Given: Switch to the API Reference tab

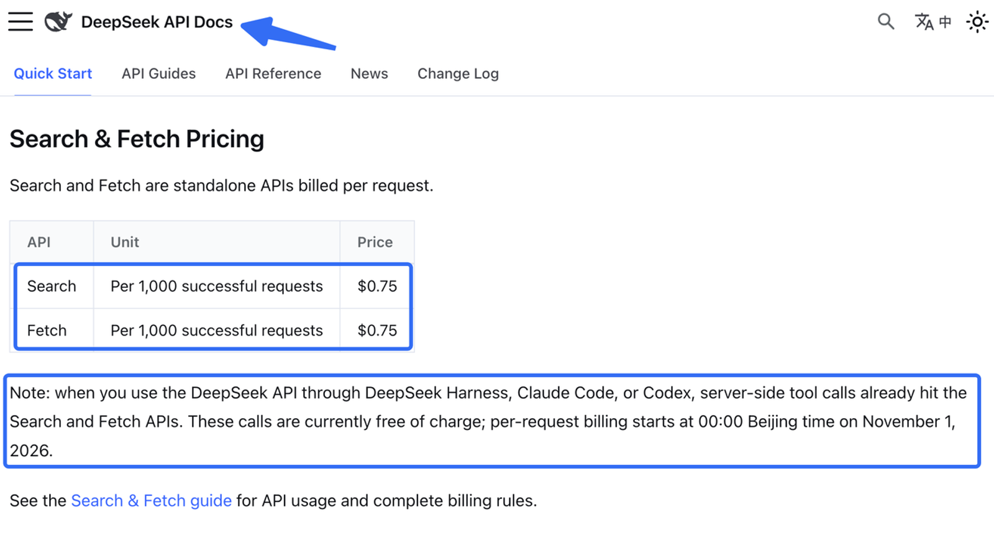Looking at the screenshot, I should tap(273, 73).
